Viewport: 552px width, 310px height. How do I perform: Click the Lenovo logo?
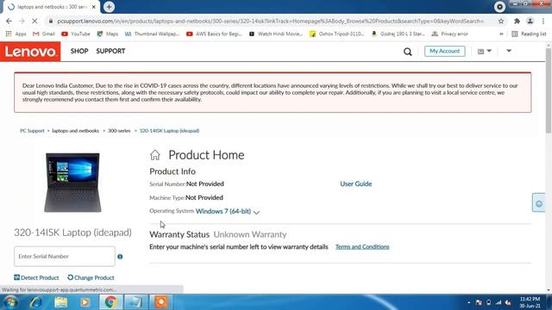(x=30, y=52)
